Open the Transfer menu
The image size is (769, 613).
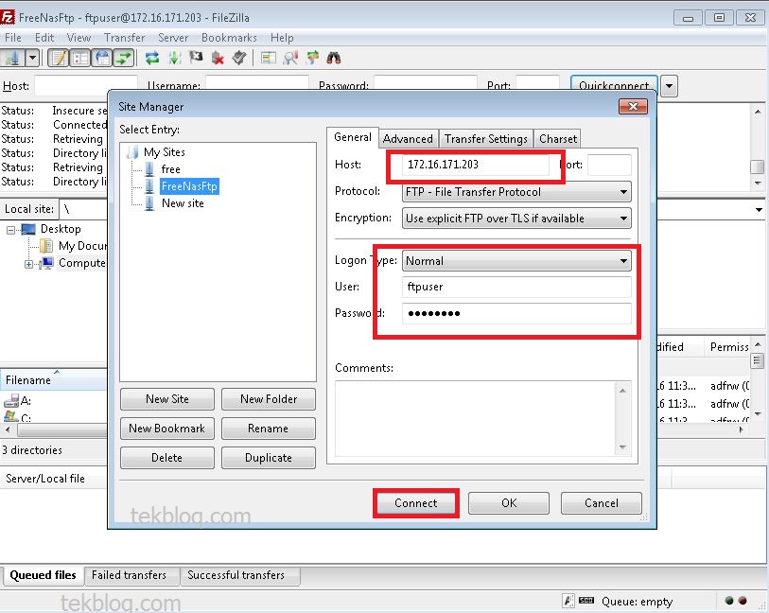[124, 38]
